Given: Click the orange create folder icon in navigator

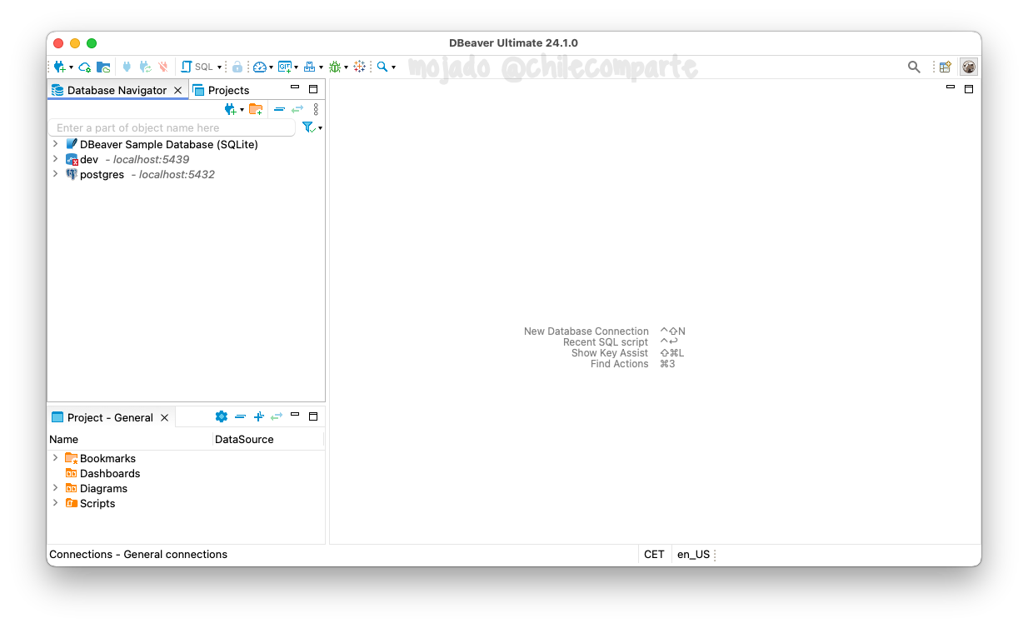Looking at the screenshot, I should (x=256, y=109).
